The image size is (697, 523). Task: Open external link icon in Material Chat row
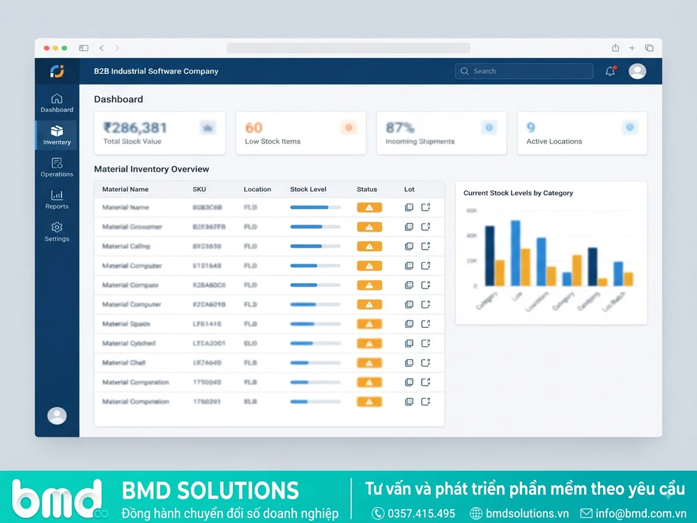point(425,363)
